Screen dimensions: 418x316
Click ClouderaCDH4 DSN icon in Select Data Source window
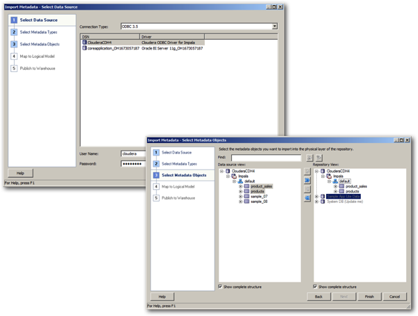84,42
